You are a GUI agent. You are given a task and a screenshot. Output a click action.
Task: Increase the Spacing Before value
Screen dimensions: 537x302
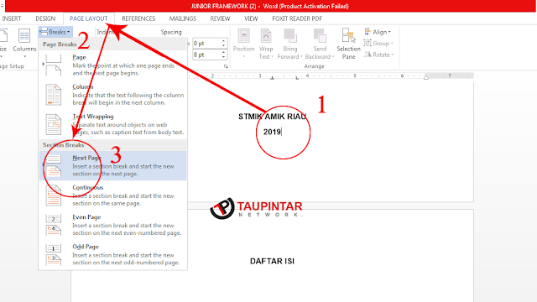click(224, 41)
